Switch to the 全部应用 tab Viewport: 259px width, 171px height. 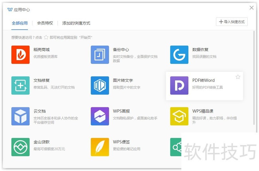20,23
